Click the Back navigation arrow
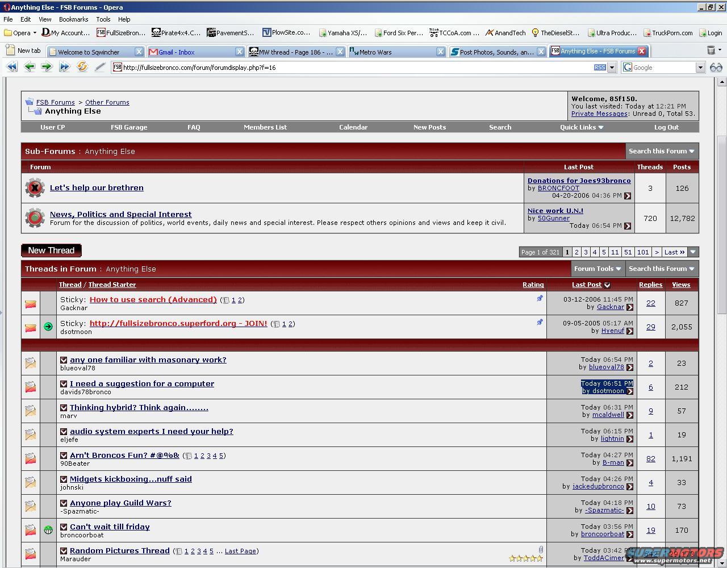The height and width of the screenshot is (568, 727). (x=29, y=67)
